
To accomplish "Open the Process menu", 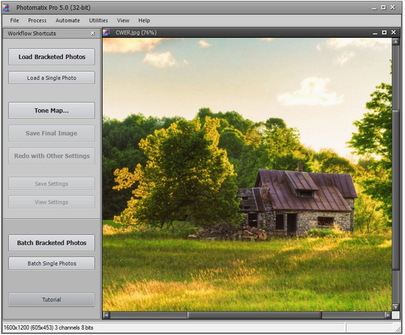I will pyautogui.click(x=37, y=20).
